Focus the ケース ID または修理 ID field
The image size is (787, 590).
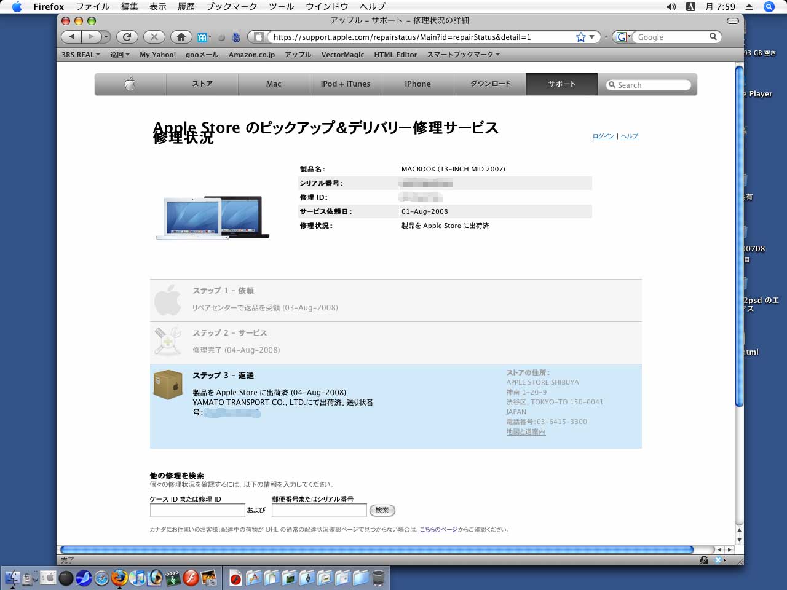[197, 510]
